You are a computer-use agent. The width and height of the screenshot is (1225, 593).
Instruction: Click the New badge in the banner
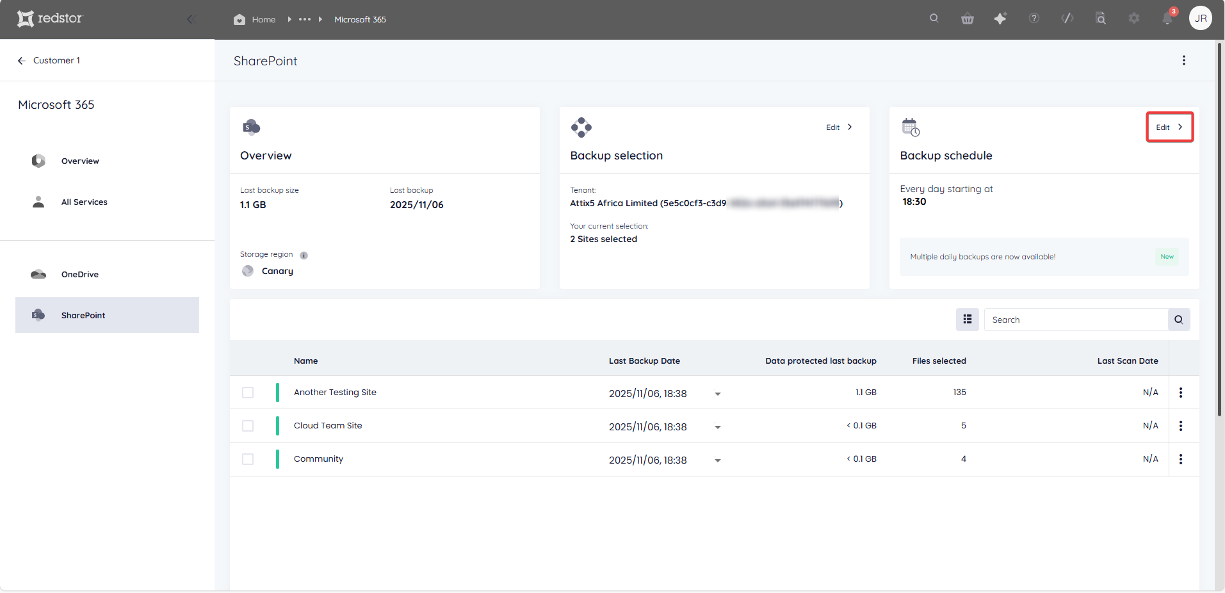point(1167,257)
